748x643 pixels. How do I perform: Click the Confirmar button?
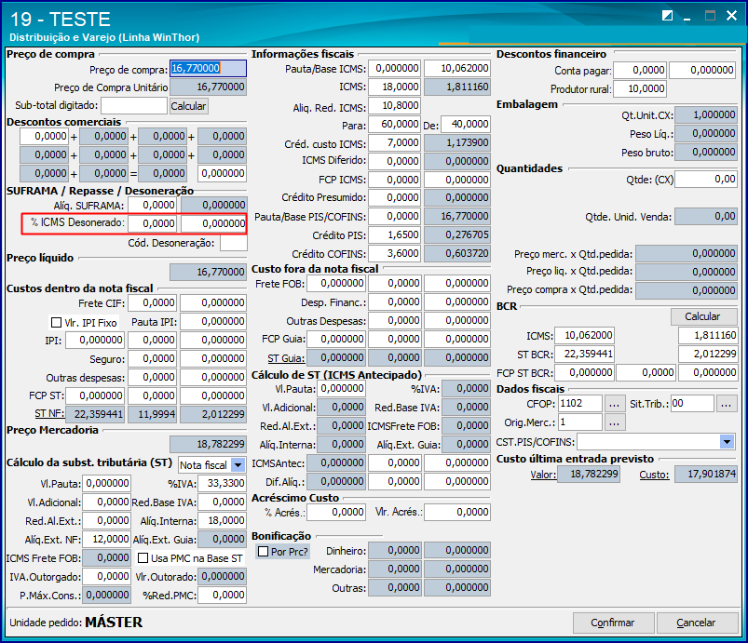613,623
